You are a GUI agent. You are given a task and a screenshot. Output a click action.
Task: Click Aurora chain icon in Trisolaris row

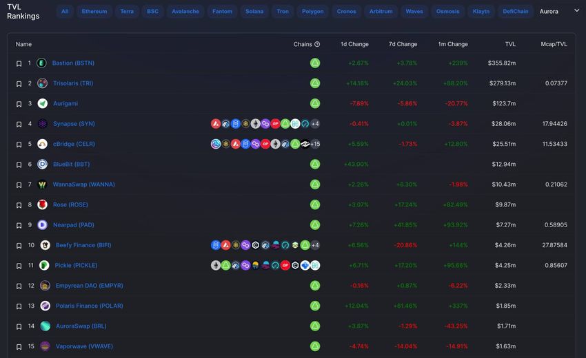point(315,83)
